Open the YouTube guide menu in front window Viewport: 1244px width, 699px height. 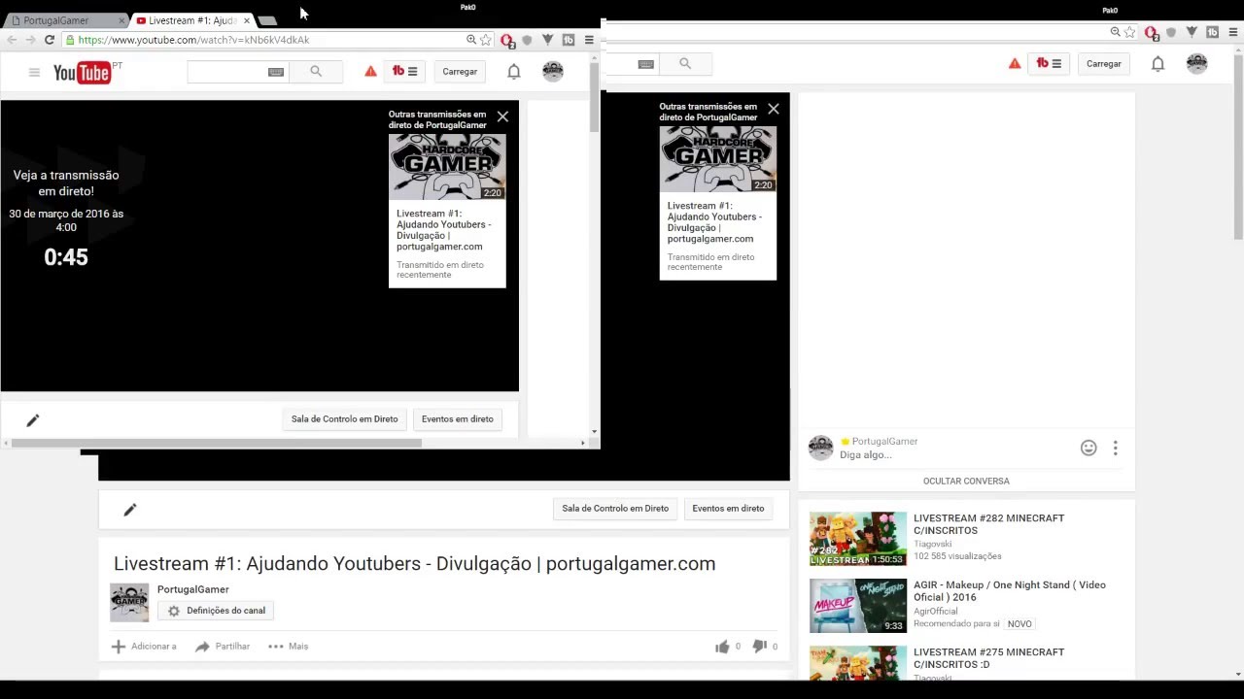point(34,72)
